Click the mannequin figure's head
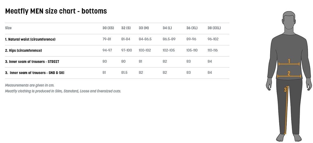 coord(289,21)
